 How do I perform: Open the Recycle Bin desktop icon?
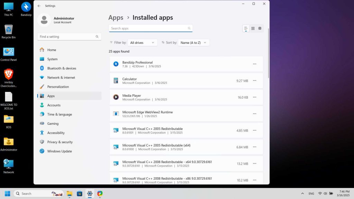click(9, 31)
